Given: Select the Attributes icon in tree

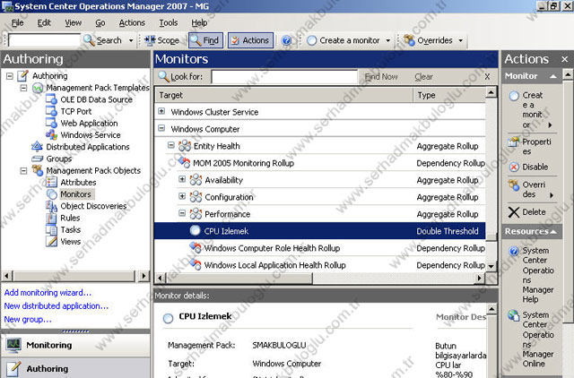Looking at the screenshot, I should [52, 182].
